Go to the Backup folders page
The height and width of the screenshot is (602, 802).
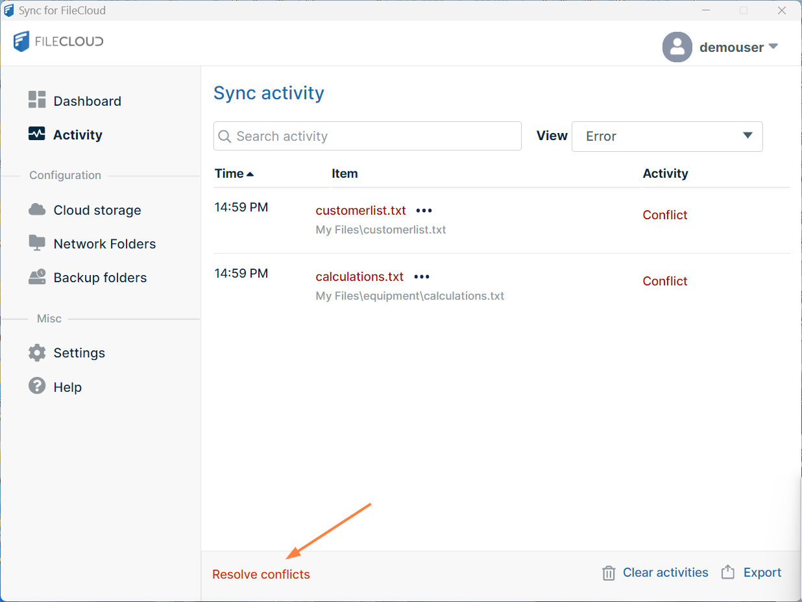point(100,278)
